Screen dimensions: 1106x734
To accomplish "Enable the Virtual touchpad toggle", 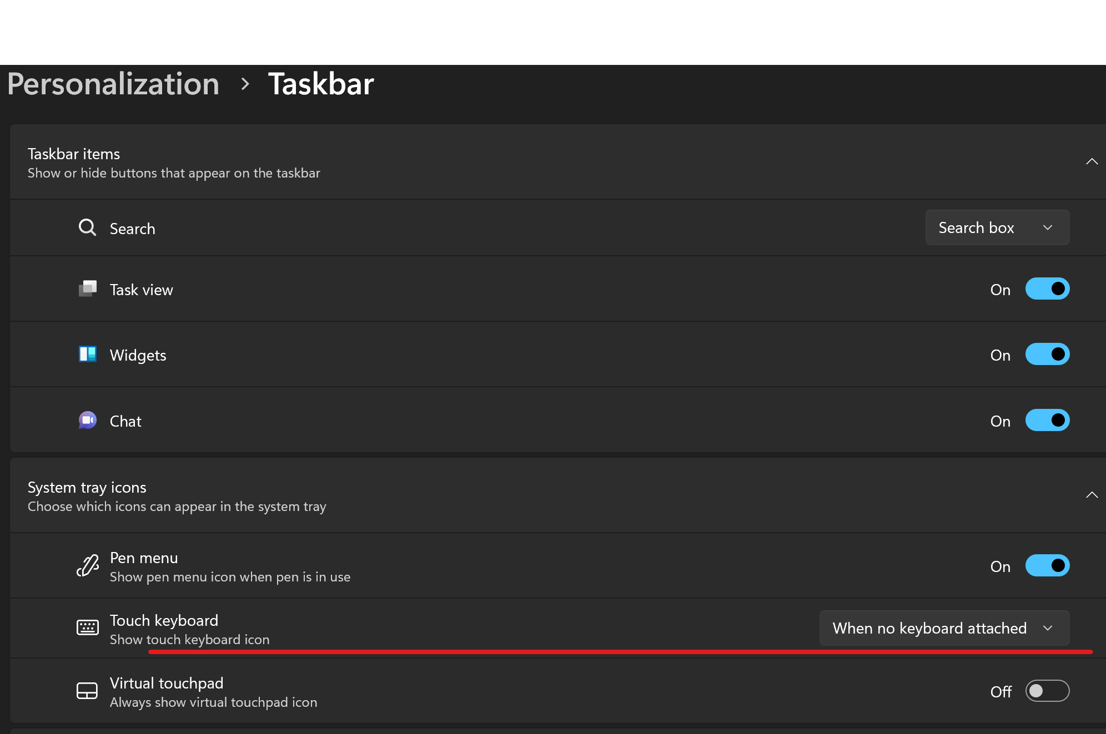I will point(1047,691).
